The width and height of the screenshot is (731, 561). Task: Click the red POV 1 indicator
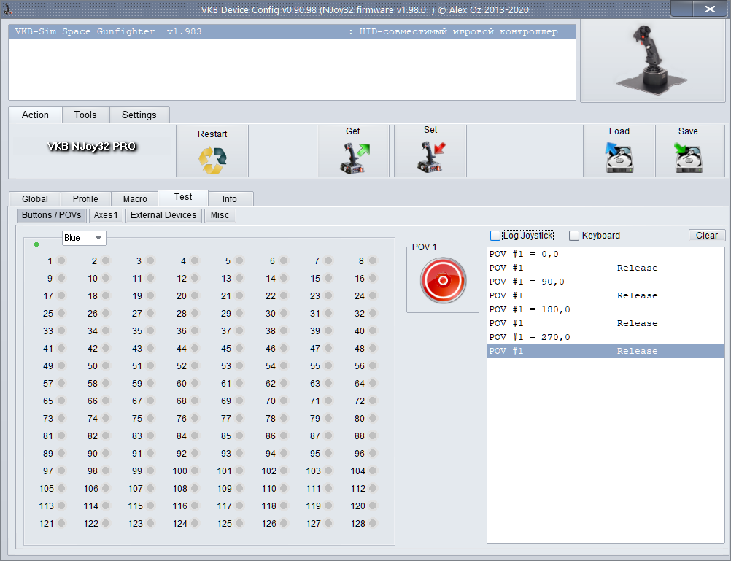pyautogui.click(x=443, y=280)
